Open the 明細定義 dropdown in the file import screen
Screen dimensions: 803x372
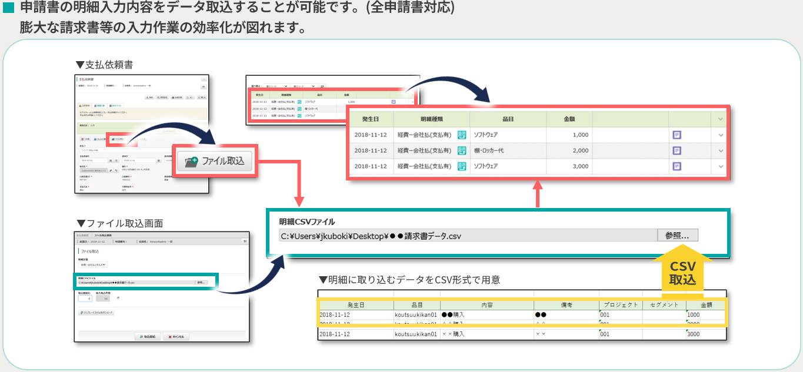click(x=93, y=264)
